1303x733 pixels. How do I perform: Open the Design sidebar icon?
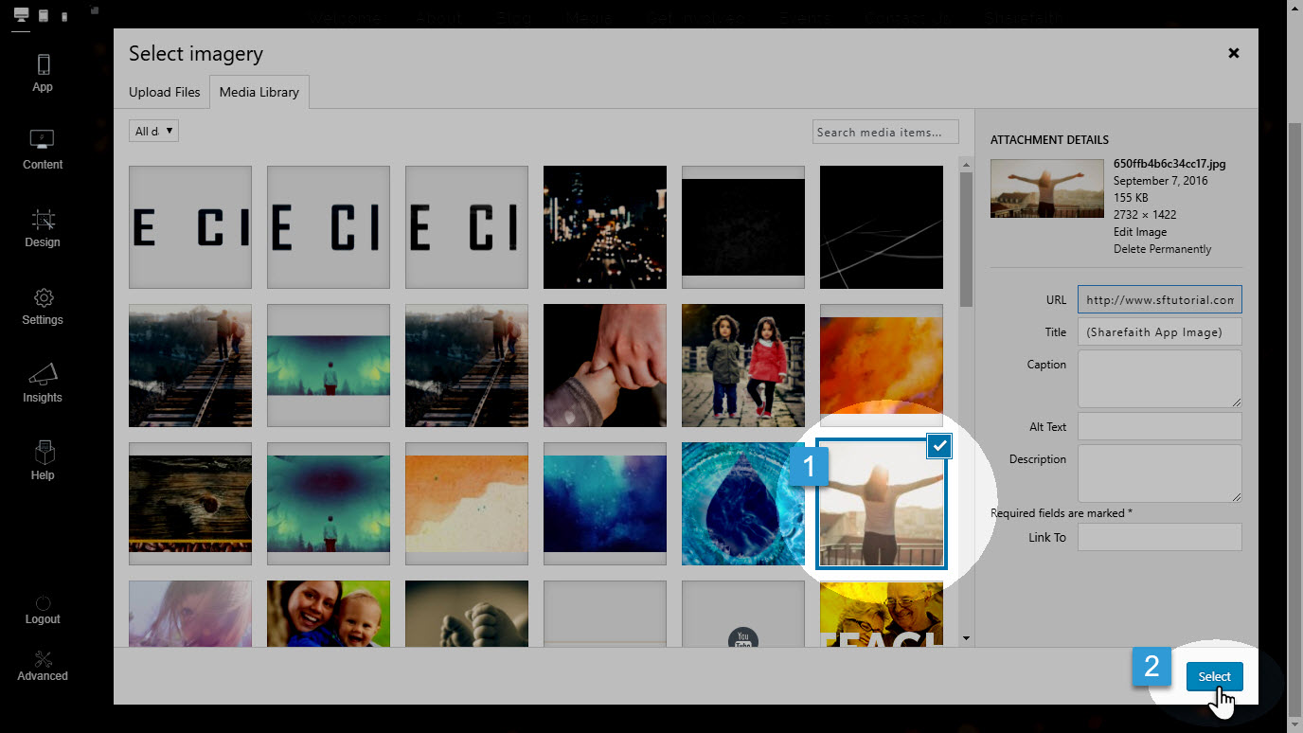43,220
